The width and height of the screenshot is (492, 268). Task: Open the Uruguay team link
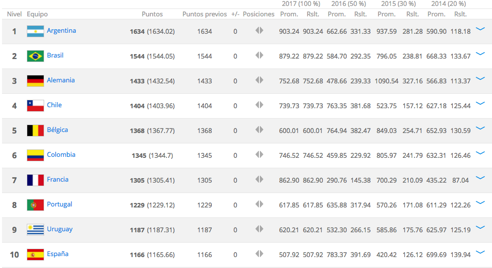(60, 229)
